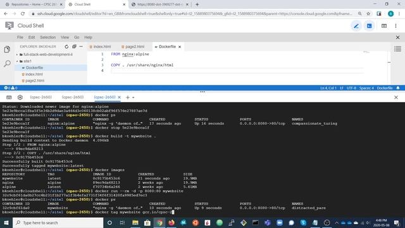Open the Selection menu
This screenshot has height=228, width=405.
coord(48,37)
